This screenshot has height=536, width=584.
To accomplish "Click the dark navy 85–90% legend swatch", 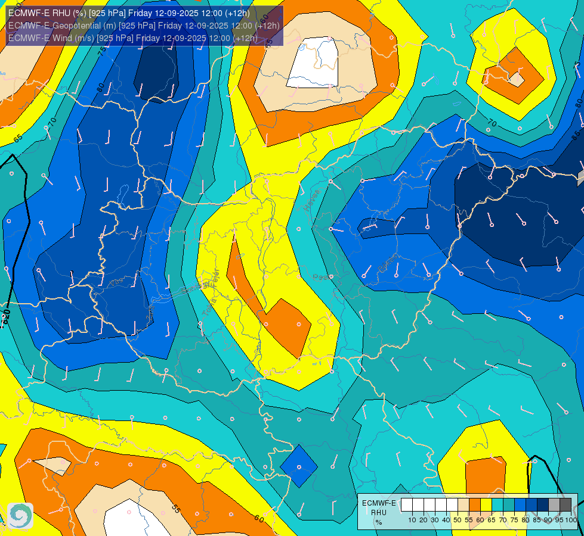I will tap(543, 505).
